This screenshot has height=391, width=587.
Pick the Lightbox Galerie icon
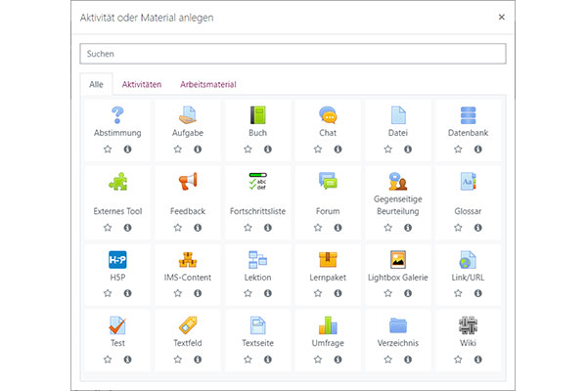click(397, 260)
